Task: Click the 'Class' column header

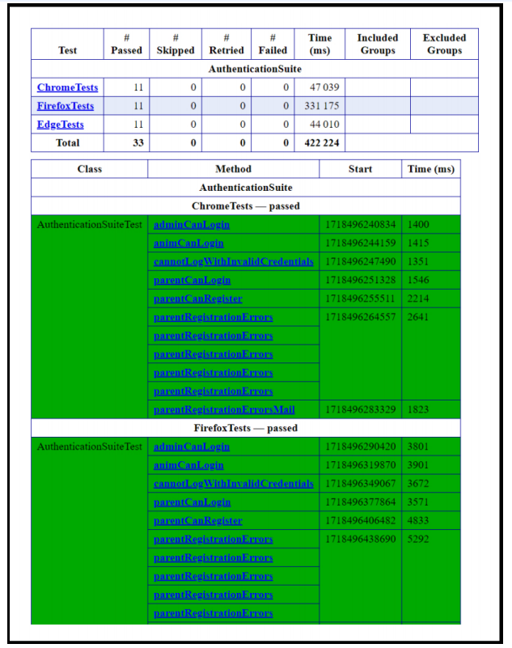Action: click(89, 169)
